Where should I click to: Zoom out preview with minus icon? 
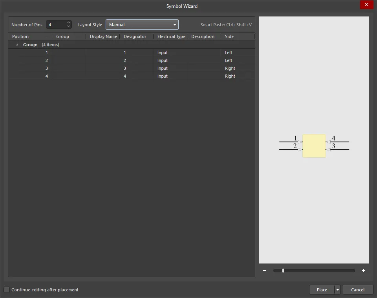pos(265,271)
